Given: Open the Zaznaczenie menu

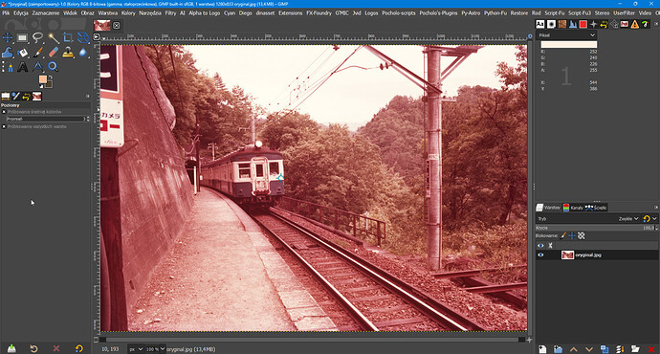Looking at the screenshot, I should [x=46, y=13].
